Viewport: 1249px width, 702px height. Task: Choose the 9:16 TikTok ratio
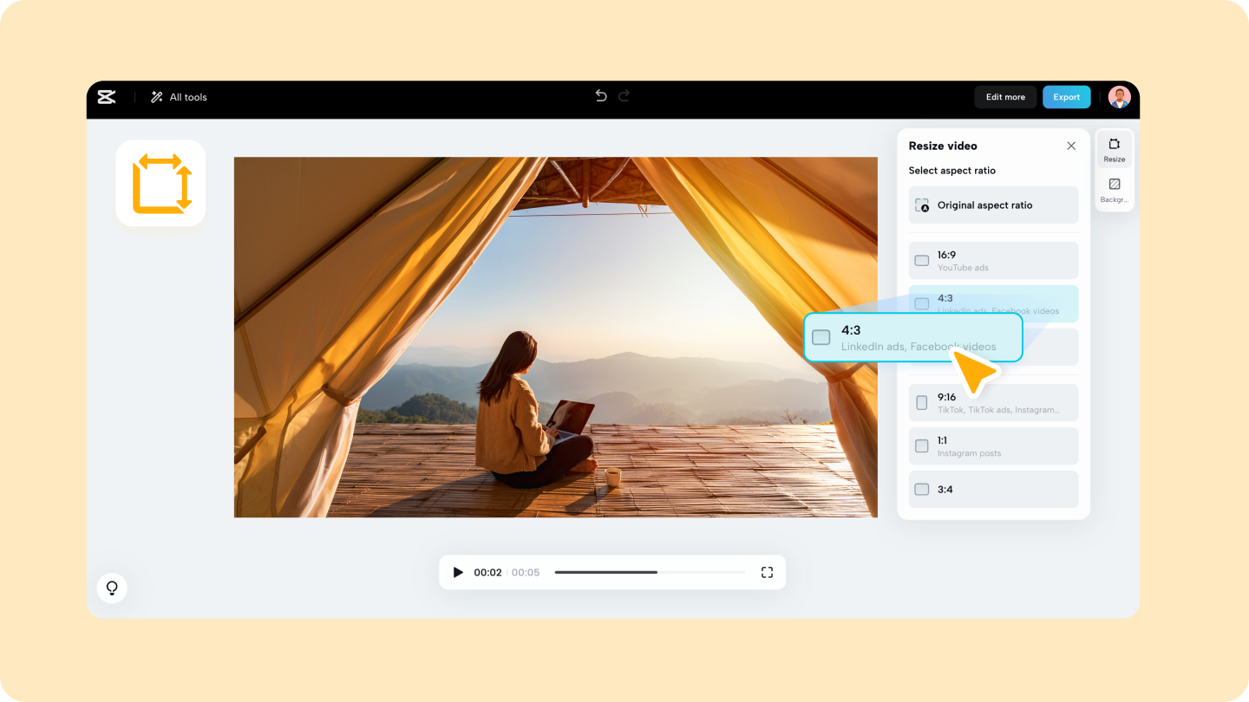[x=993, y=403]
